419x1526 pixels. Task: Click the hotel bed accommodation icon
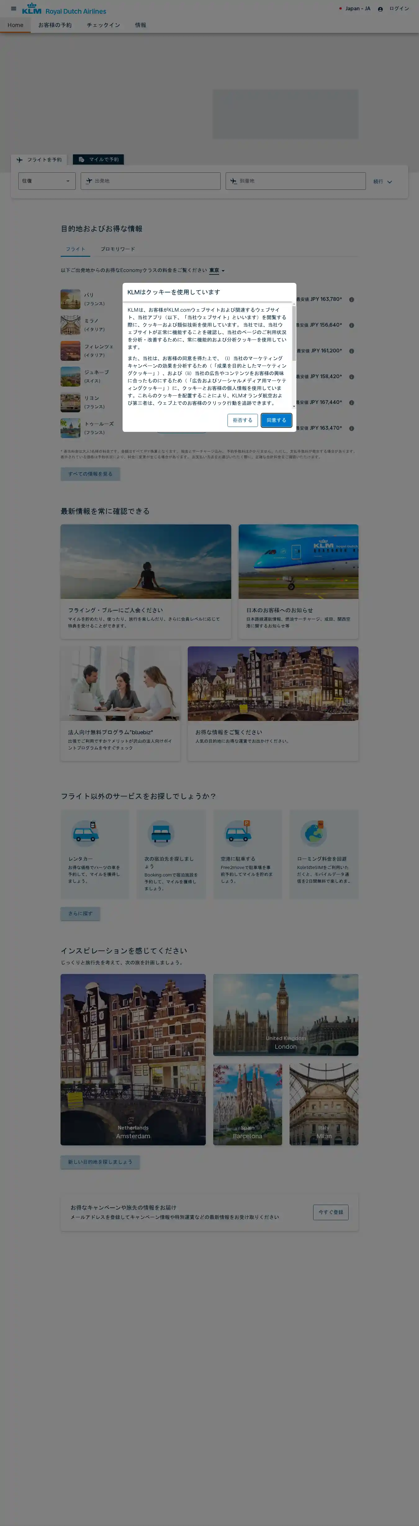pos(161,833)
